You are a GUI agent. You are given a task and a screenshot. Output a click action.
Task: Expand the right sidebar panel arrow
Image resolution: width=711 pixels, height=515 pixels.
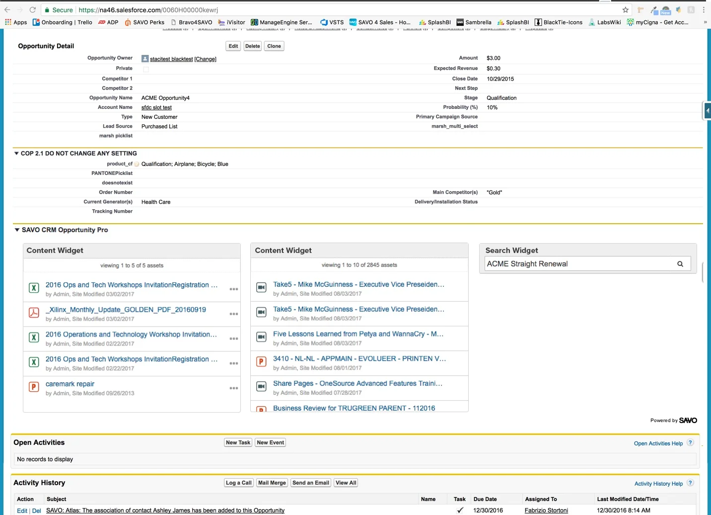tap(708, 111)
